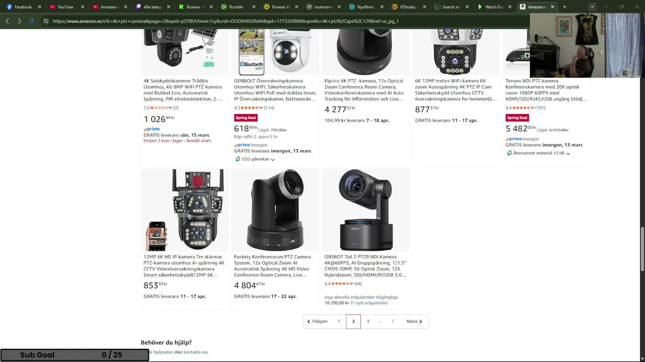Expand the CO2-påverkan details

coord(273,159)
